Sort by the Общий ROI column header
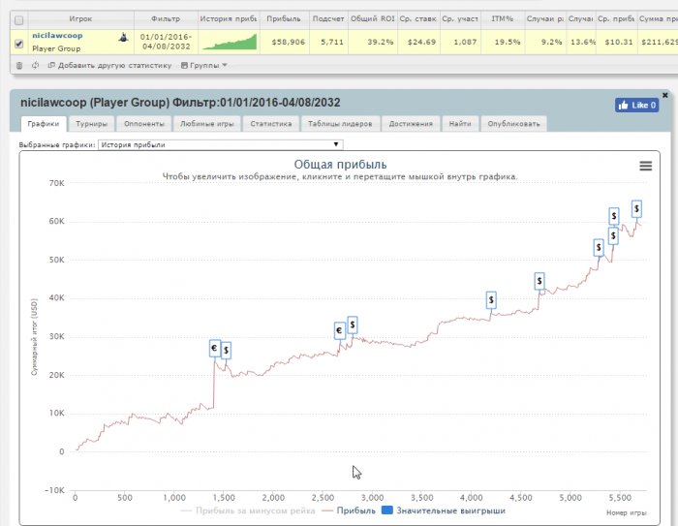The height and width of the screenshot is (526, 678). click(372, 19)
